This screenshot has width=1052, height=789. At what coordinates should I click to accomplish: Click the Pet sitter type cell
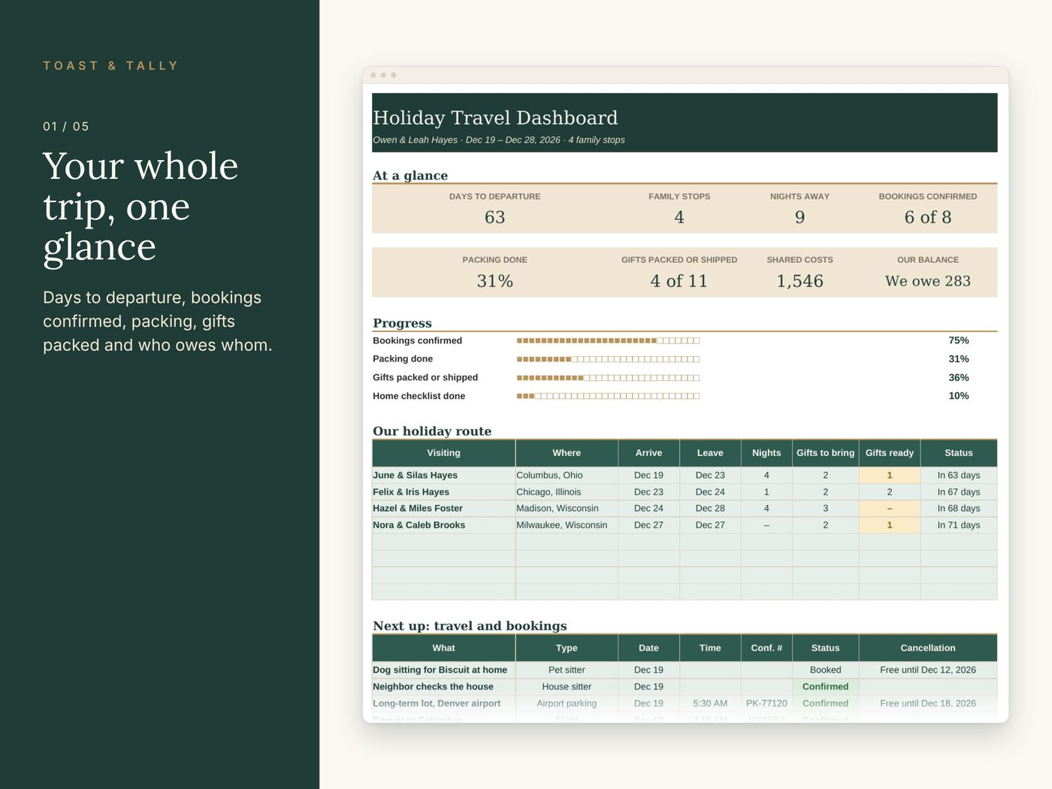point(567,670)
